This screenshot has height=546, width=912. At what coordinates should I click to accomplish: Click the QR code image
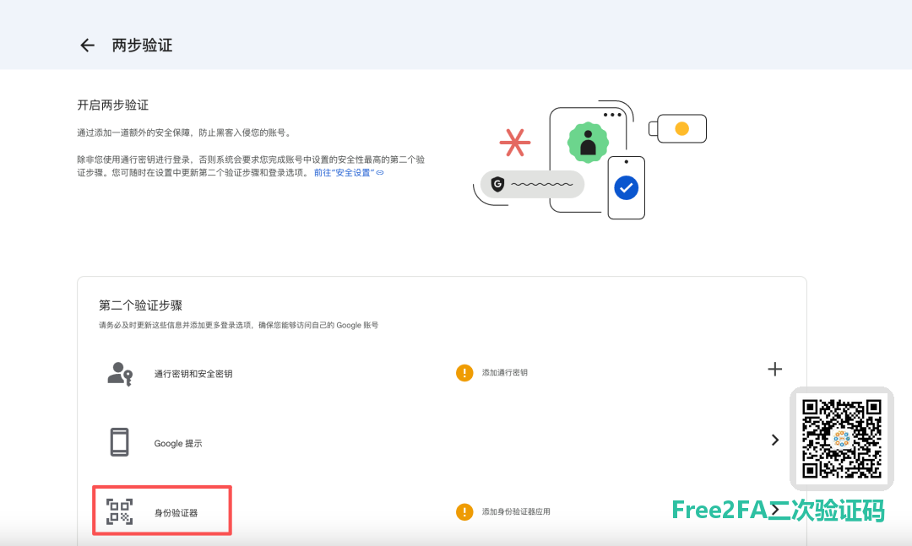click(842, 439)
